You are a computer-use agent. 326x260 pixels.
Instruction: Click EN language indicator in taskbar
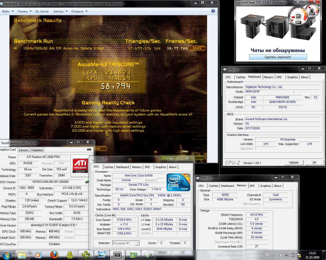267,254
